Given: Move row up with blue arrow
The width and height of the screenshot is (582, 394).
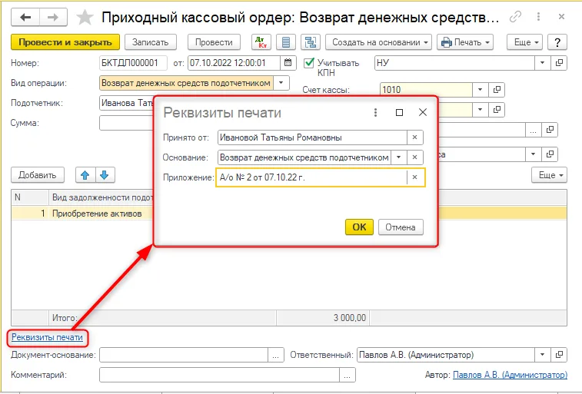Looking at the screenshot, I should pyautogui.click(x=85, y=175).
